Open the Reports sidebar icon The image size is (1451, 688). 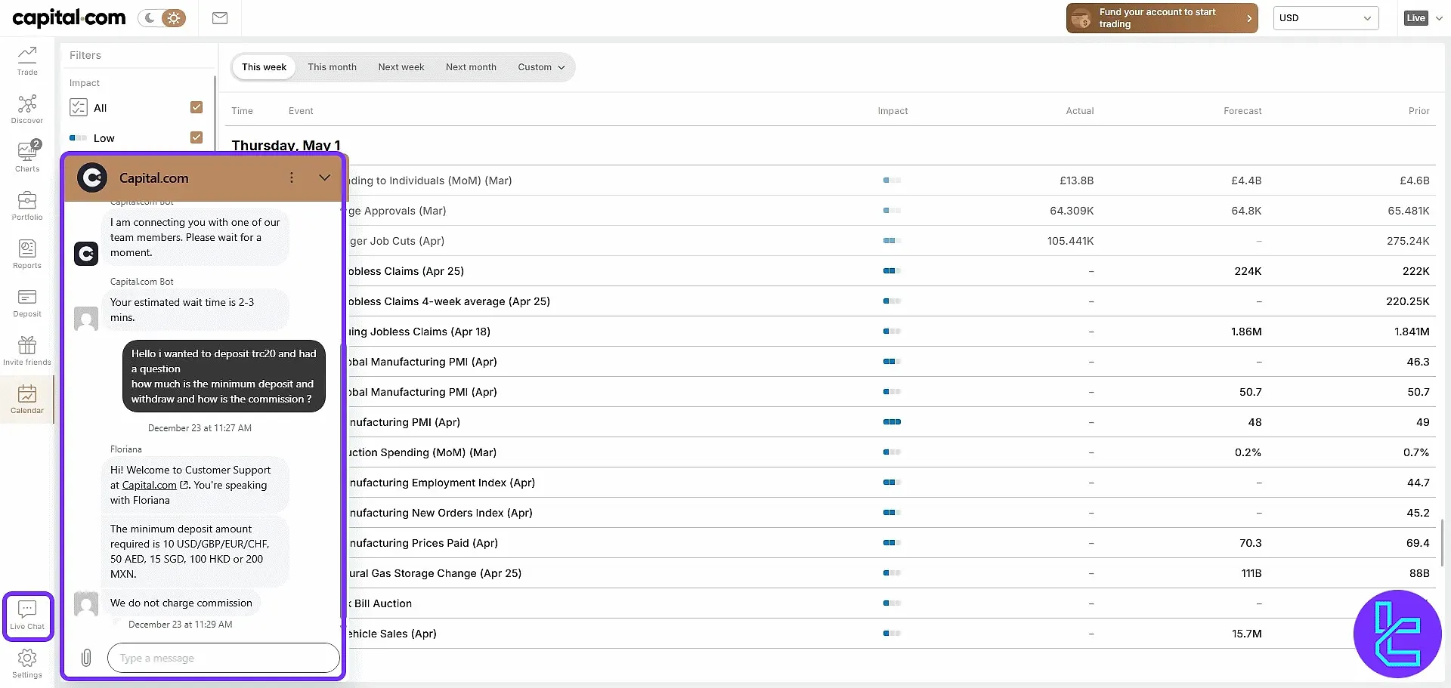(27, 254)
